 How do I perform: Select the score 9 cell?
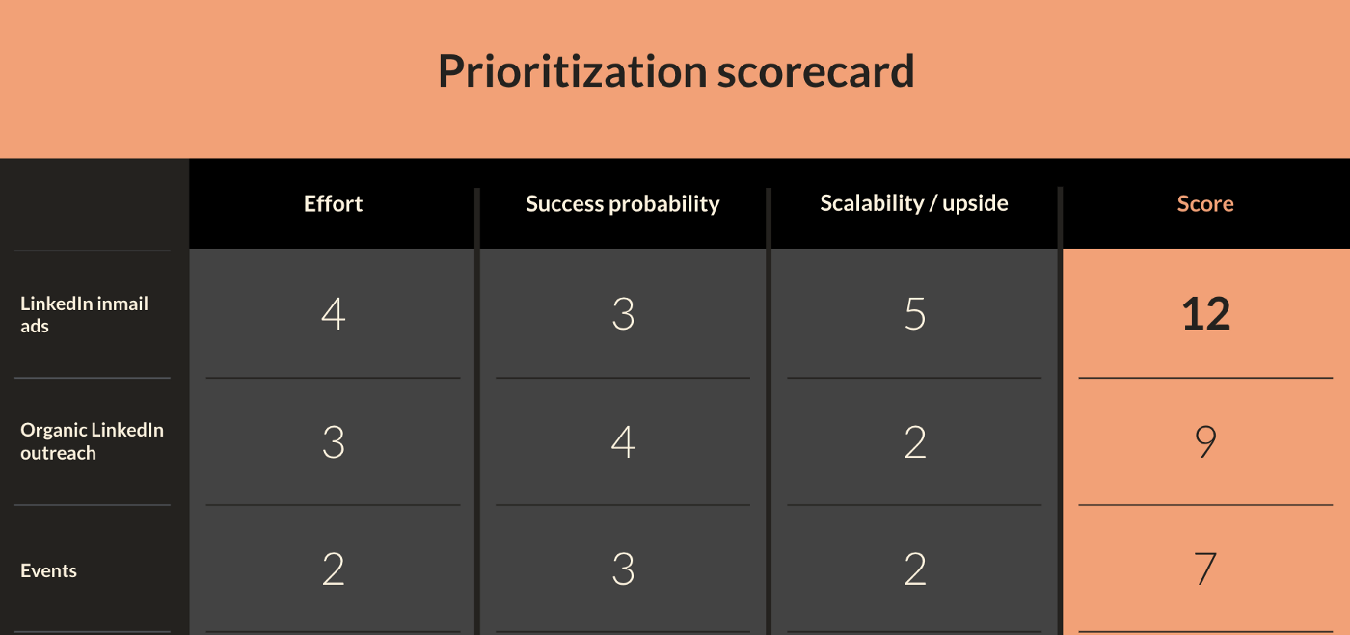1205,441
